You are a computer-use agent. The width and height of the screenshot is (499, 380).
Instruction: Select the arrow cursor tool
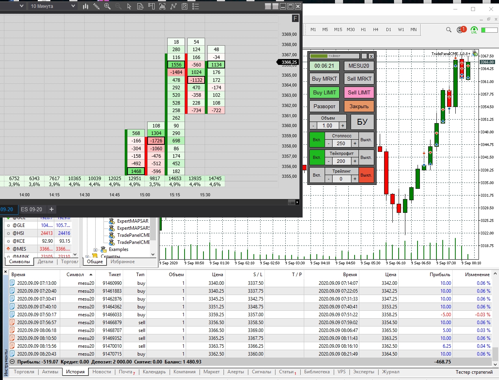(129, 6)
